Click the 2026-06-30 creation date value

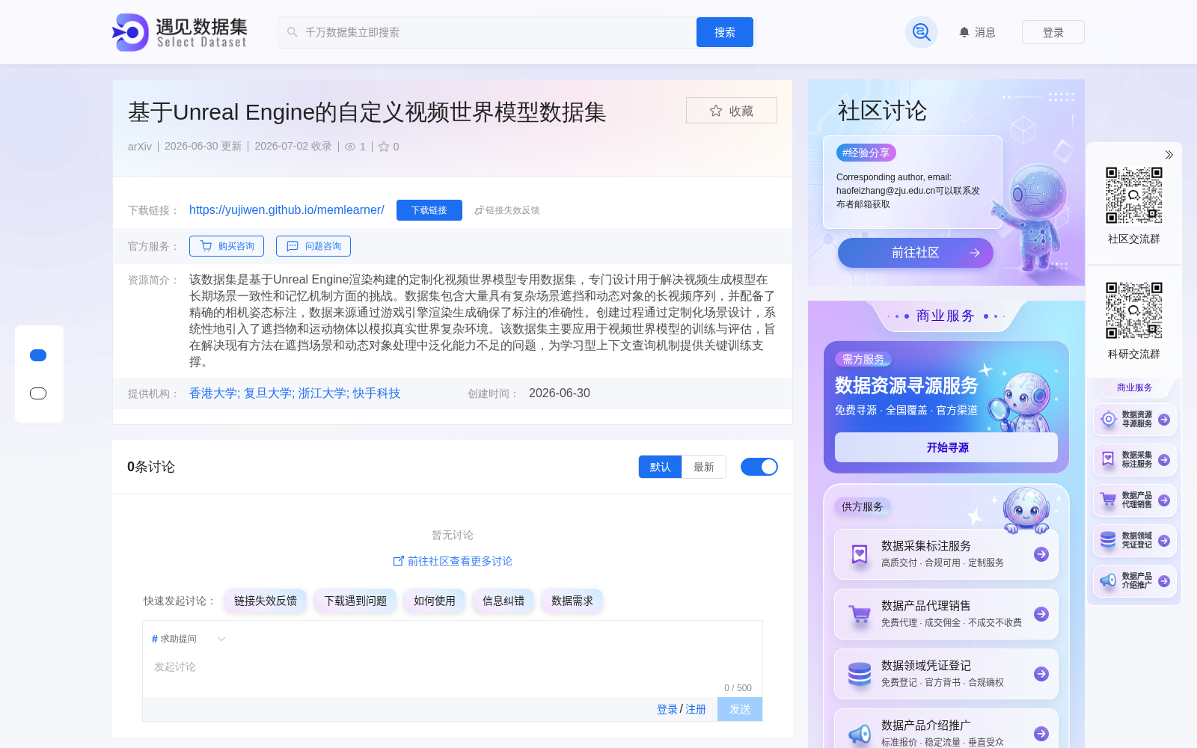click(x=560, y=393)
